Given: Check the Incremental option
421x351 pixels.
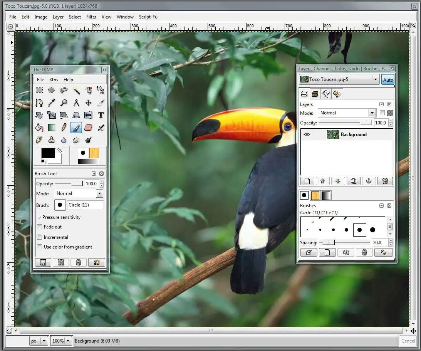Looking at the screenshot, I should coord(39,237).
